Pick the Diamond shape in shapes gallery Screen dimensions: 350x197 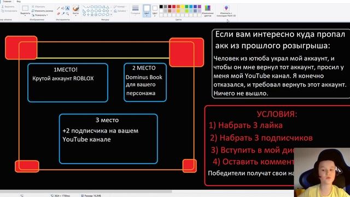[88, 11]
